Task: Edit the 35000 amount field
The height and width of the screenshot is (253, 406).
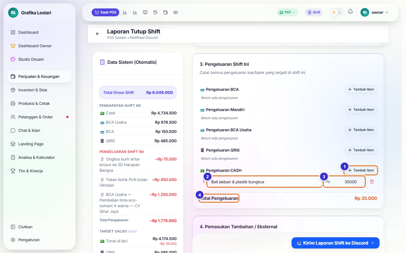Action: point(344,182)
